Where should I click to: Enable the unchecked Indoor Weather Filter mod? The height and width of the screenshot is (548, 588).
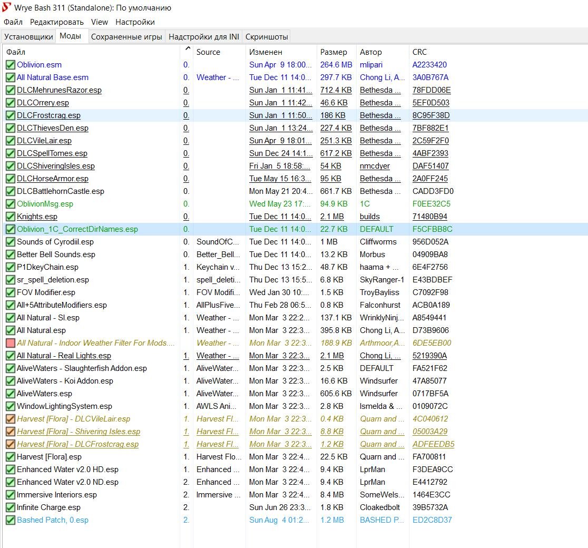(11, 343)
